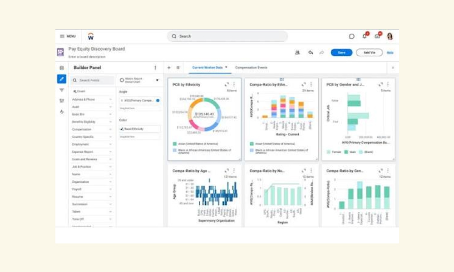Toggle Black or African American swatch in Compa-Ratio by Ethn...
The image size is (454, 272).
point(252,151)
